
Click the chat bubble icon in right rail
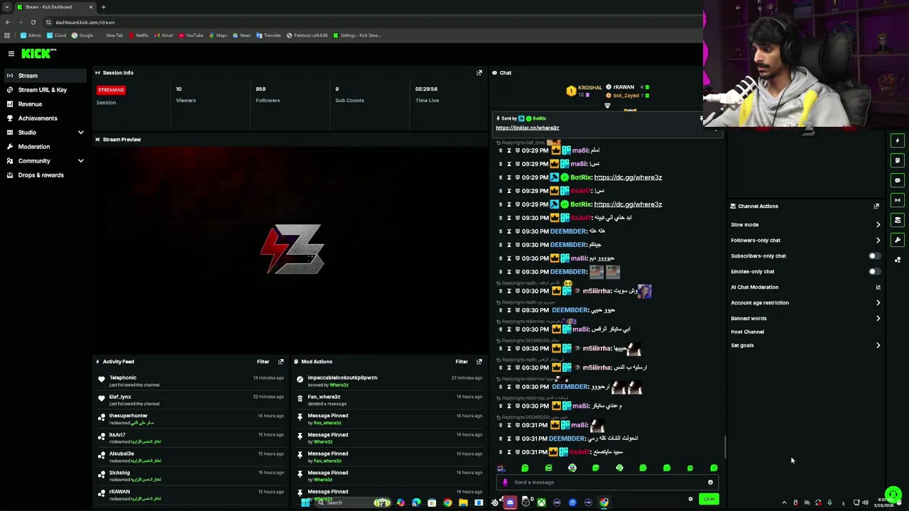(898, 180)
